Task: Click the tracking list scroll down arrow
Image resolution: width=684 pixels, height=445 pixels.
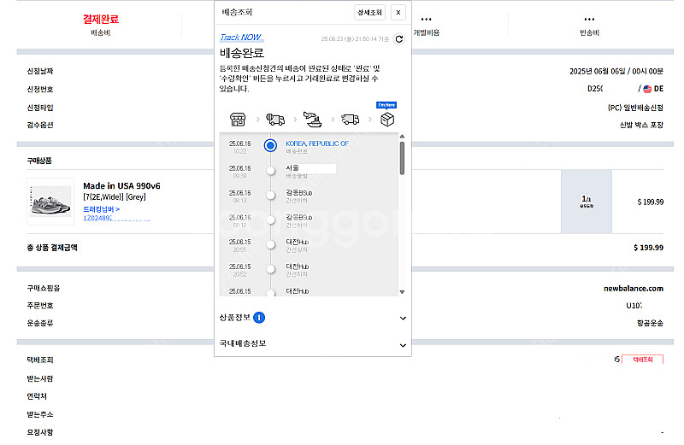Action: (402, 292)
